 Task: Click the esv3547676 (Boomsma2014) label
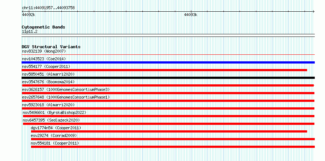(x=48, y=82)
